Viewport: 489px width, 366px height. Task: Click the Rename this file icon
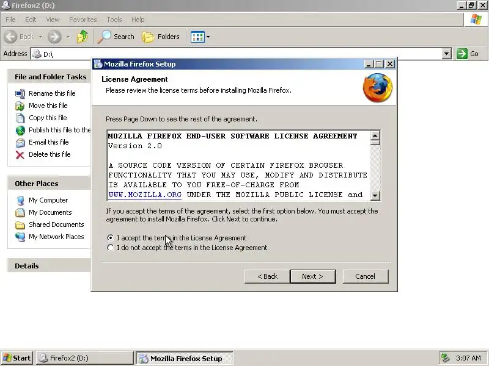[x=20, y=93]
